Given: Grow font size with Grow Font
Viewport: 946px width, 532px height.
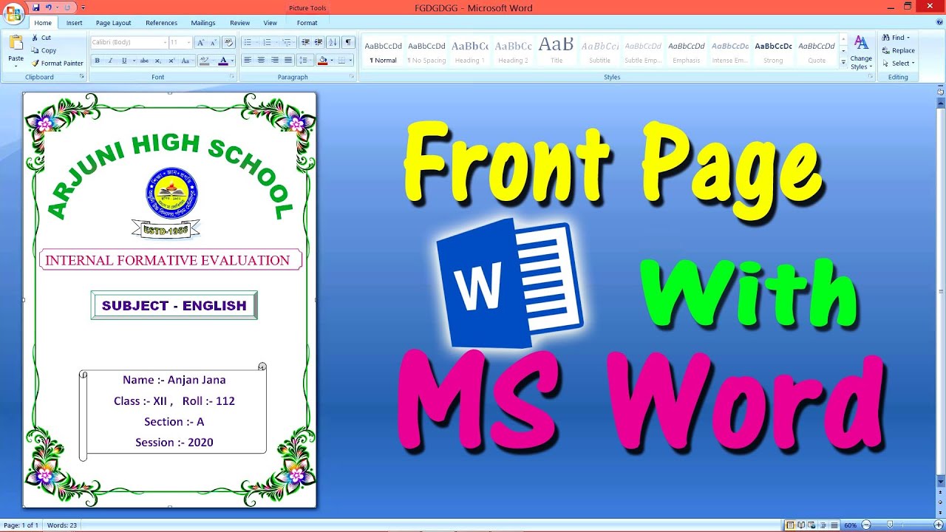Looking at the screenshot, I should tap(200, 43).
